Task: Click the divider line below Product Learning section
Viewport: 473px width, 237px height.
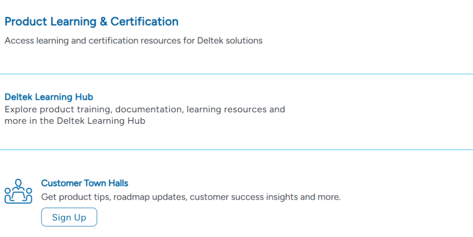Action: tap(236, 74)
